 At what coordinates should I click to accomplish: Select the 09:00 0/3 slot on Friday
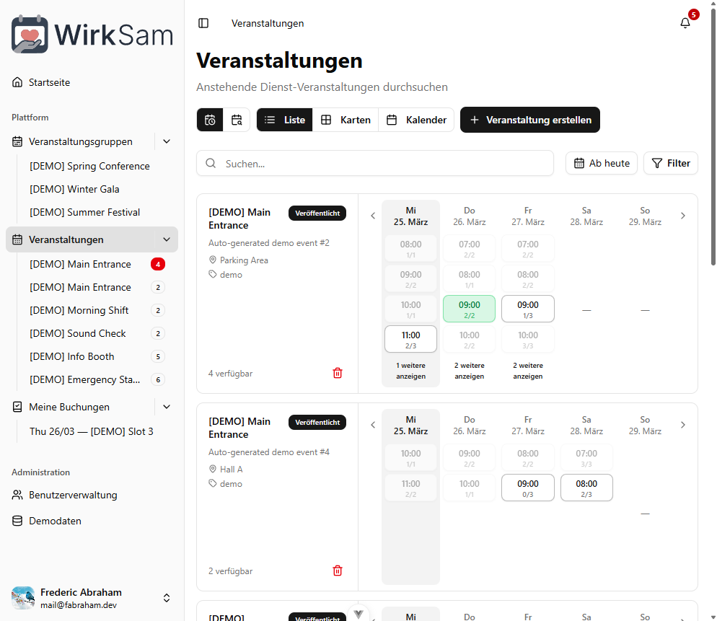pyautogui.click(x=528, y=488)
